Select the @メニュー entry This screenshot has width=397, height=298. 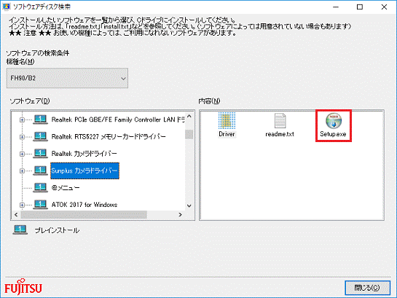[66, 187]
